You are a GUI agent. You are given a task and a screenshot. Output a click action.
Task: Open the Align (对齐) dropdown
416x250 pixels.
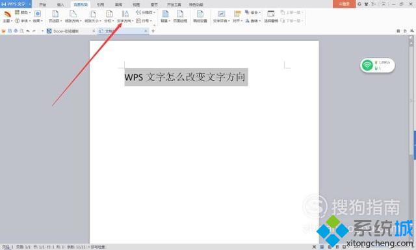[237, 16]
